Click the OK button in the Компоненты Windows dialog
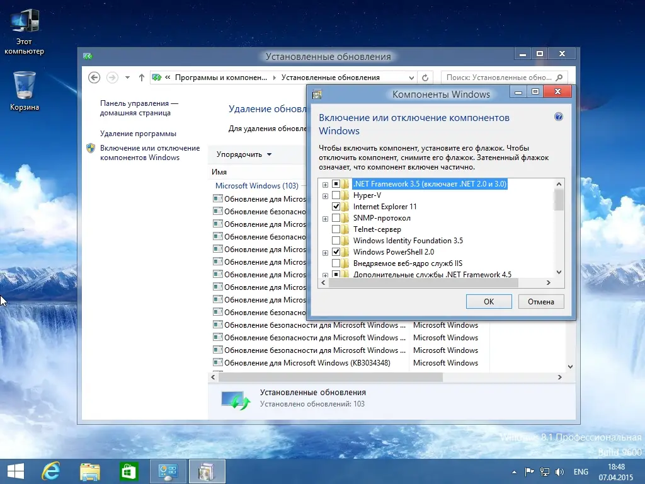 pyautogui.click(x=489, y=302)
